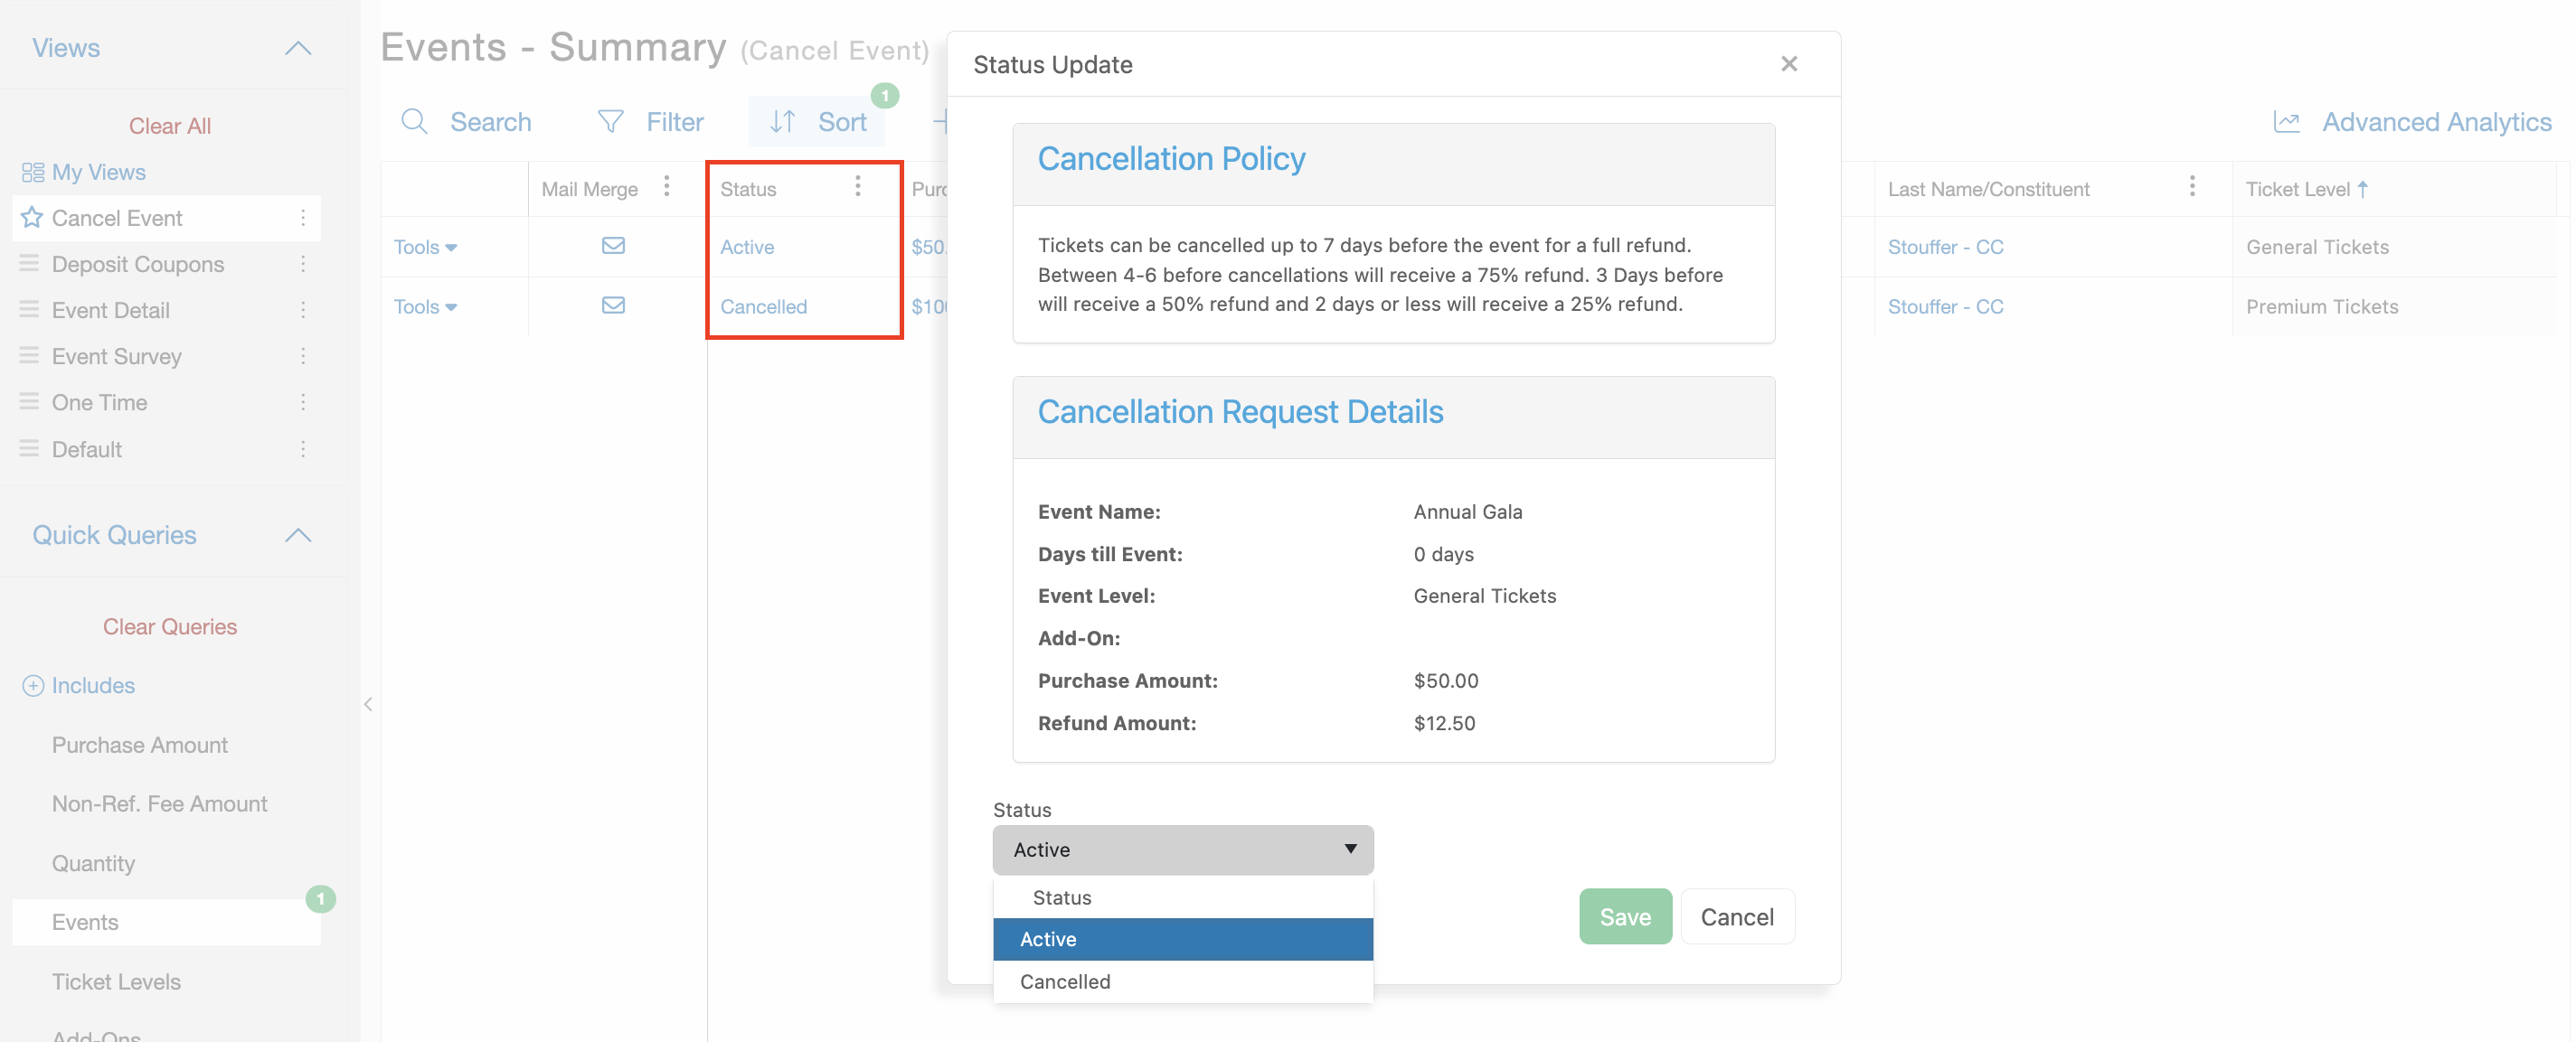Click mail merge envelope in Cancelled row
The width and height of the screenshot is (2576, 1042).
(x=613, y=305)
